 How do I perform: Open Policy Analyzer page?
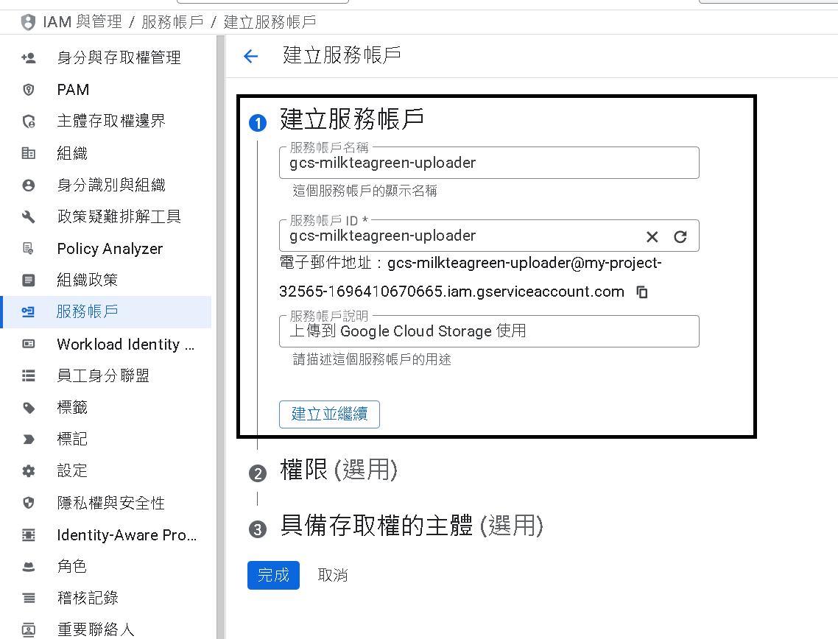point(107,248)
